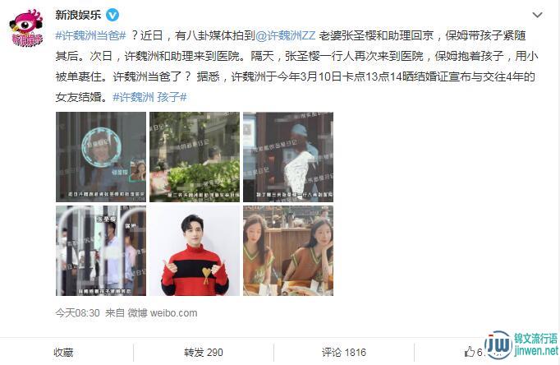The height and width of the screenshot is (365, 560).
Task: Open the 评论 1816 comments button
Action: tap(343, 353)
